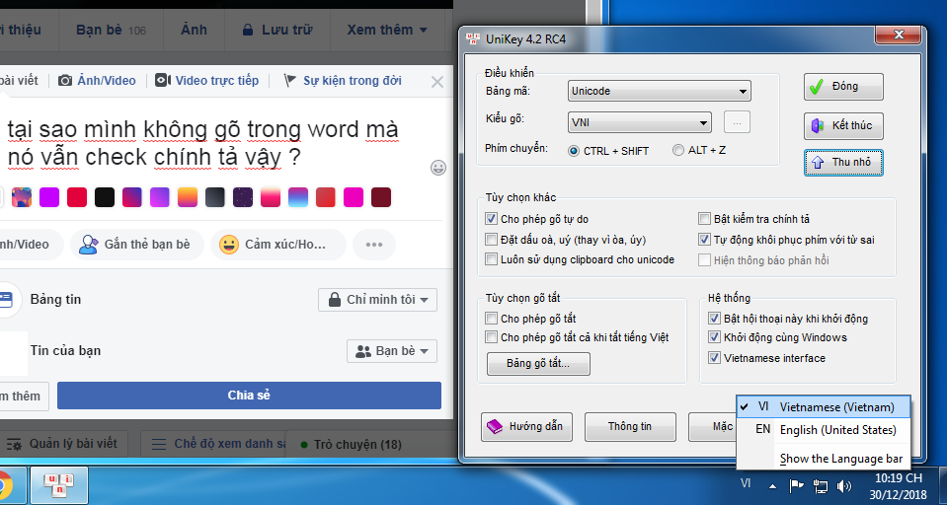The height and width of the screenshot is (505, 947).
Task: Click the camera icon for Ảnh/Video
Action: 65,80
